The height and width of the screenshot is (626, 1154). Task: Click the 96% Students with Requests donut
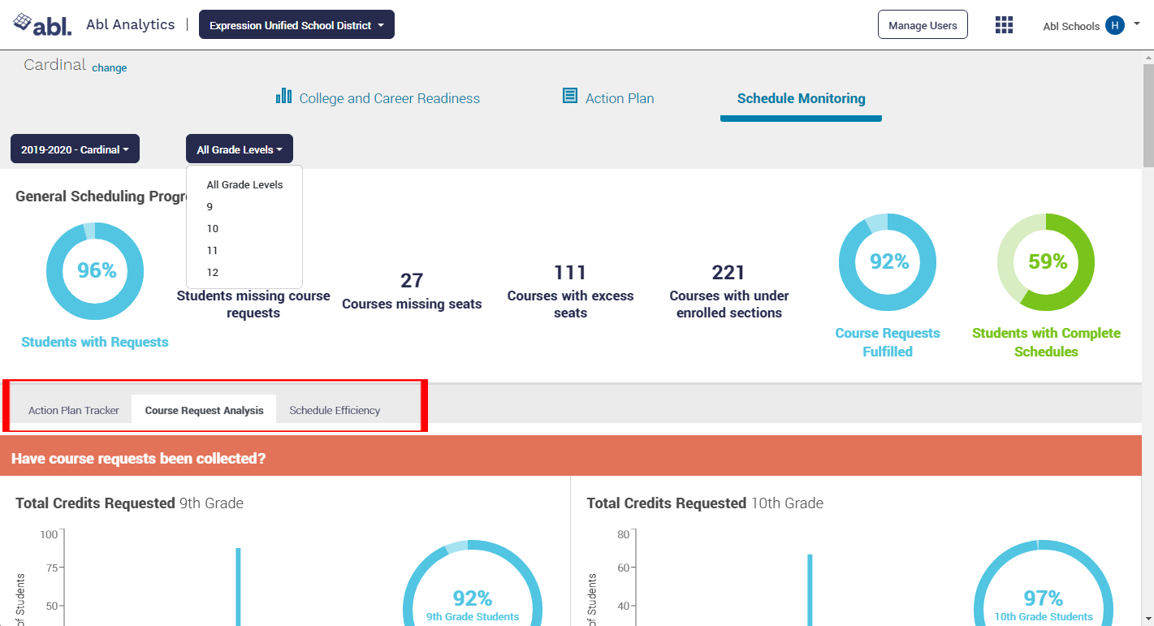[95, 270]
